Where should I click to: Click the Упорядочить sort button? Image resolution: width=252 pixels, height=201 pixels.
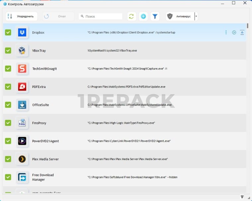pos(22,16)
